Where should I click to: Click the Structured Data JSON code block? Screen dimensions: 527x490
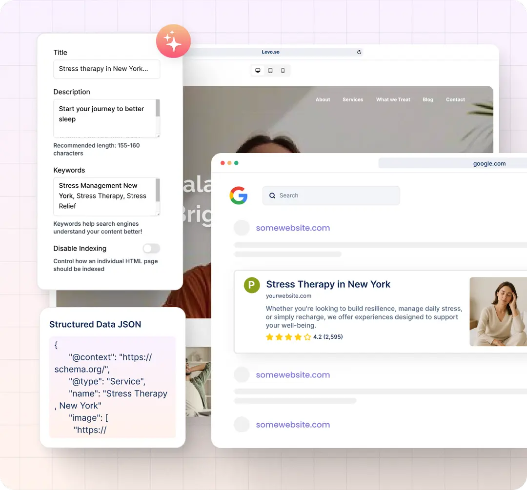112,387
